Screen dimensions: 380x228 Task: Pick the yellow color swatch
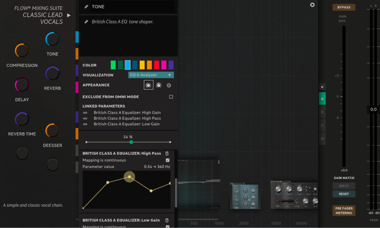[142, 65]
